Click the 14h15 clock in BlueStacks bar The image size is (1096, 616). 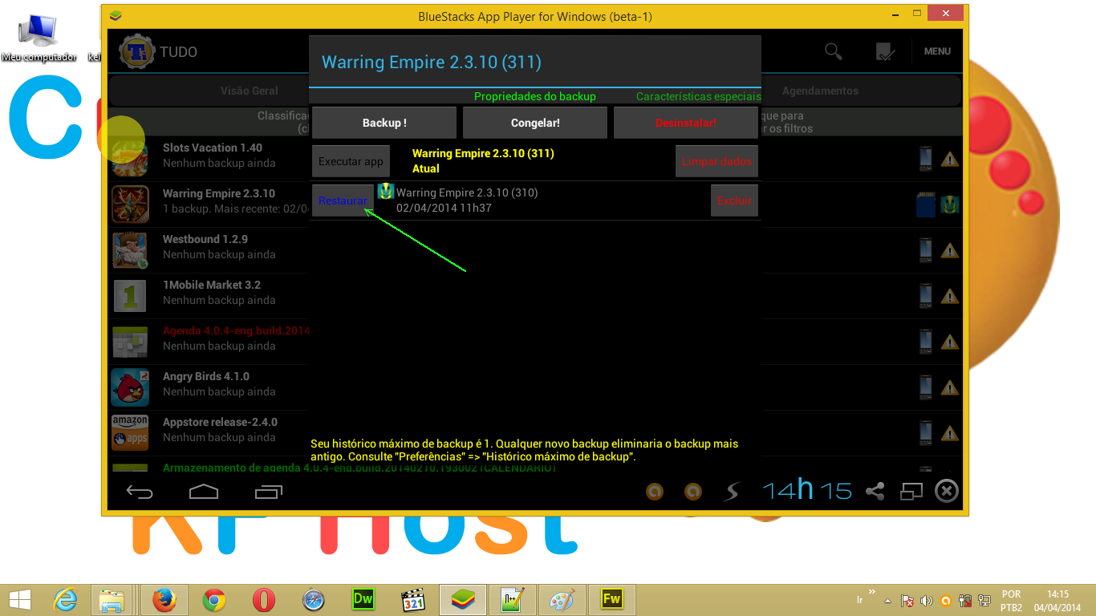click(x=807, y=490)
